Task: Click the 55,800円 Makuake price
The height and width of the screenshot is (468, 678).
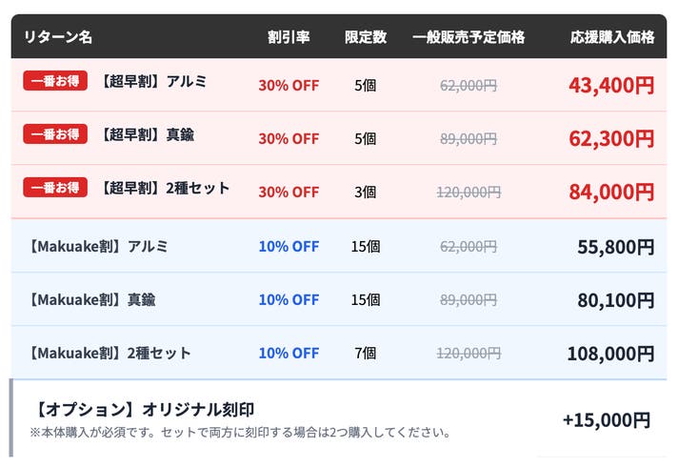Action: (x=615, y=247)
